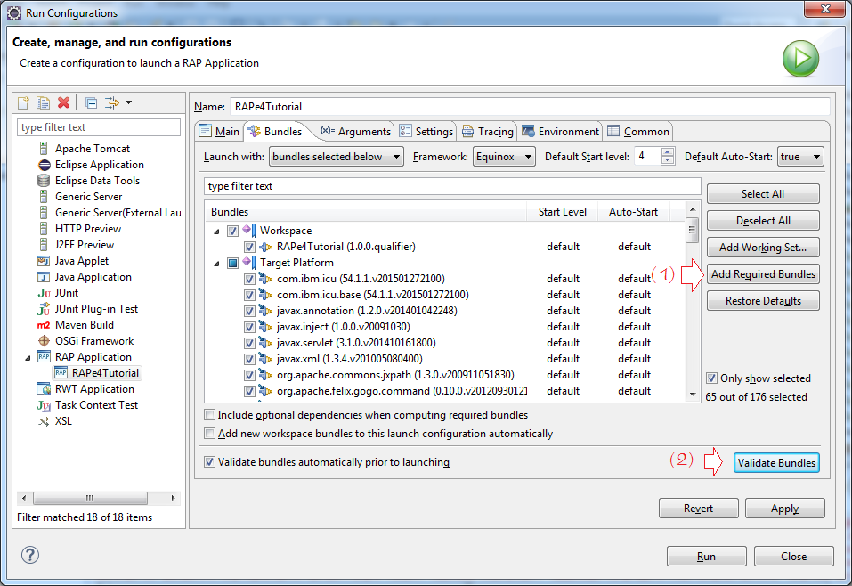The image size is (852, 586).
Task: Collapse the Target Platform tree node
Action: [x=217, y=263]
